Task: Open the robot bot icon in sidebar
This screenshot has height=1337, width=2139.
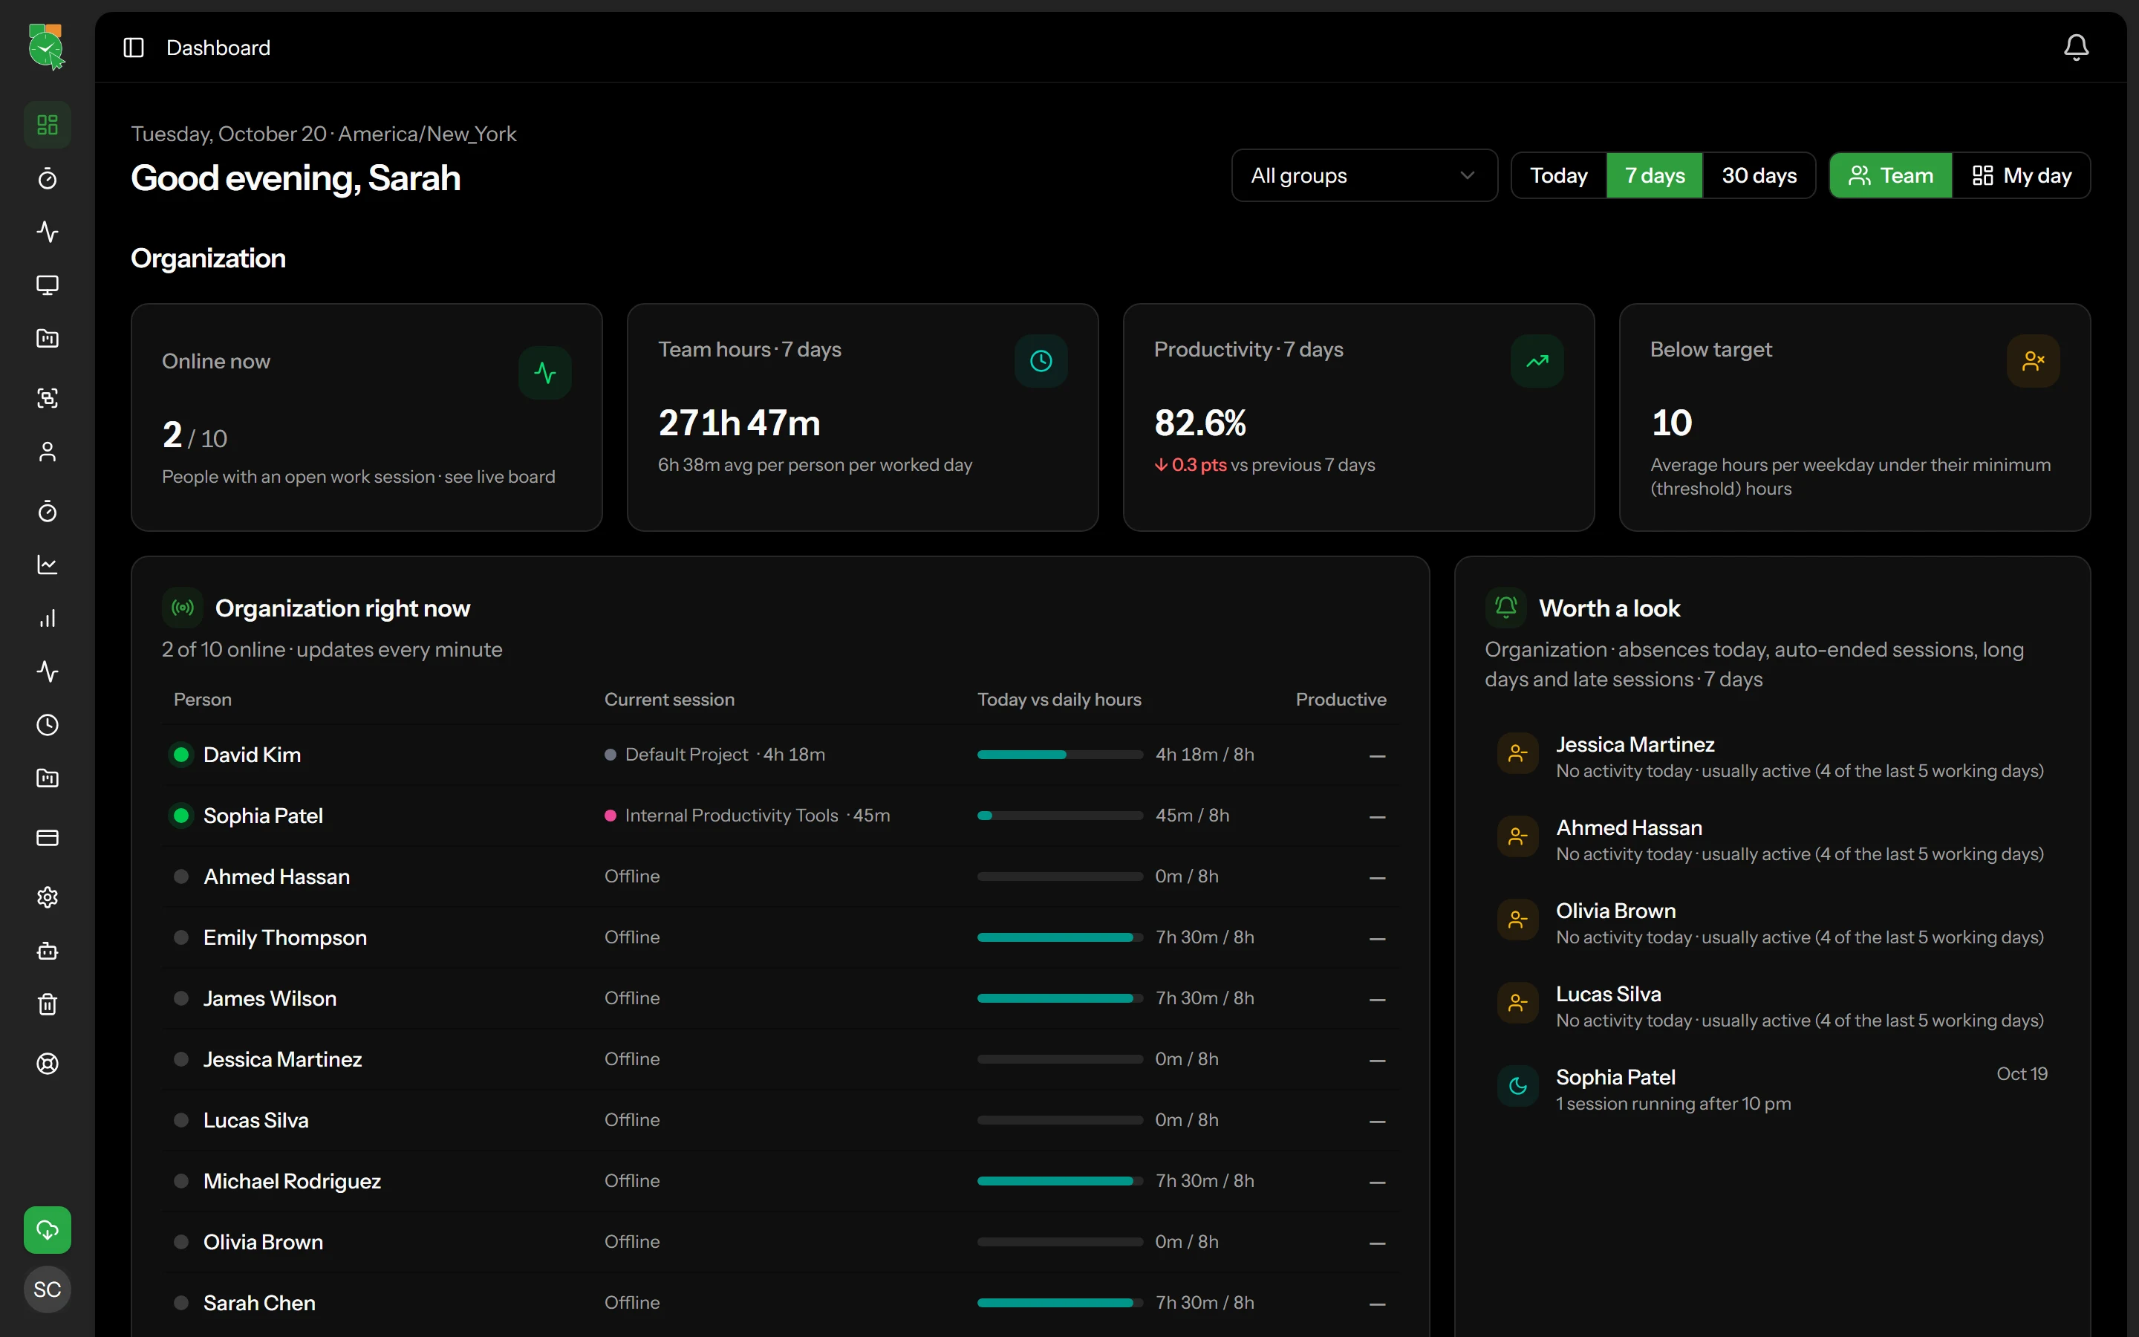Action: [47, 951]
